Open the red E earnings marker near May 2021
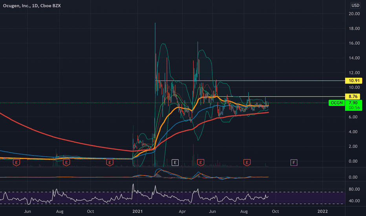366x216 pixels. (201, 163)
